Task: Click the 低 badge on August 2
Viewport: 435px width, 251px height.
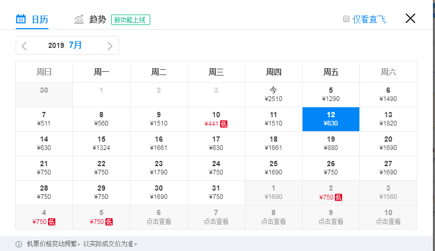Action: (339, 197)
